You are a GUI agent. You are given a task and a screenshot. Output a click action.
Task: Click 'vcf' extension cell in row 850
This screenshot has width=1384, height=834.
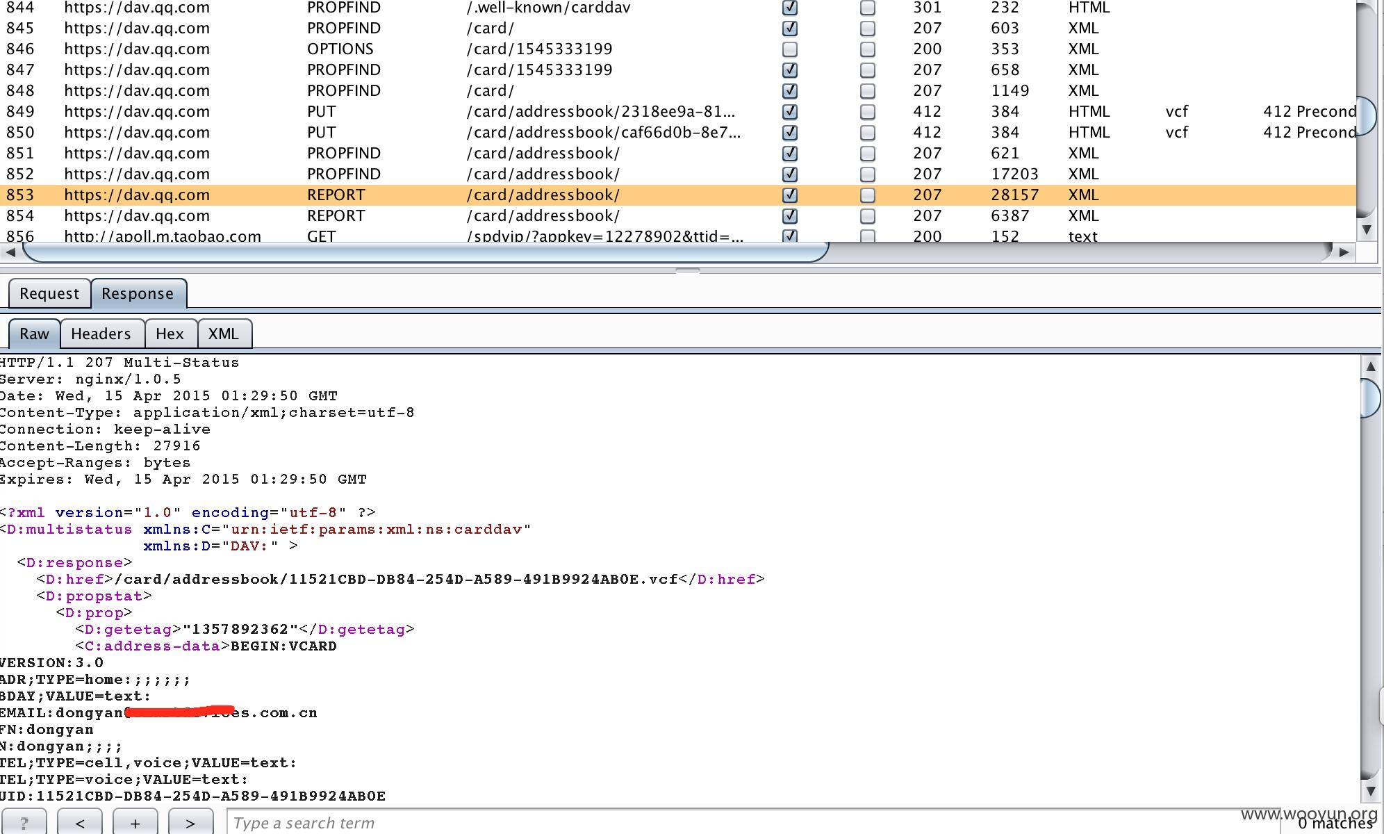pos(1177,133)
